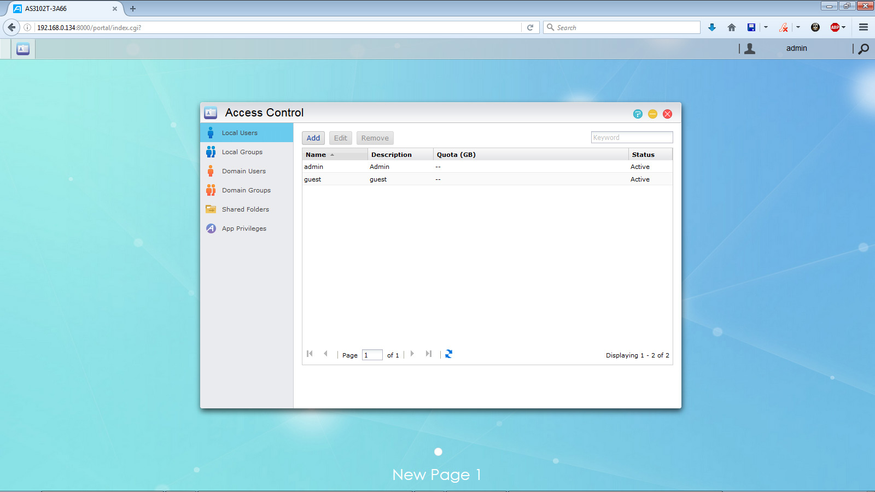Select Local Users in sidebar
The height and width of the screenshot is (492, 875).
point(247,133)
